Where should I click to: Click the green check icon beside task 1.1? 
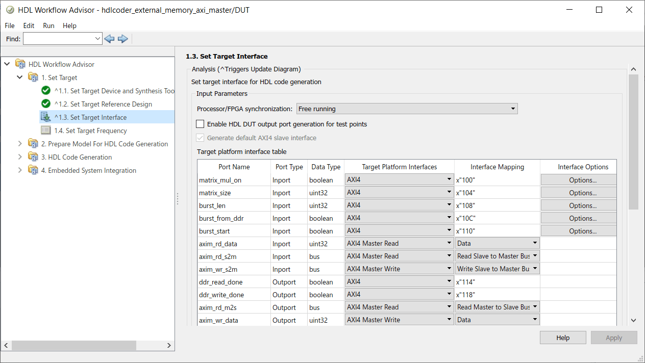pos(45,90)
